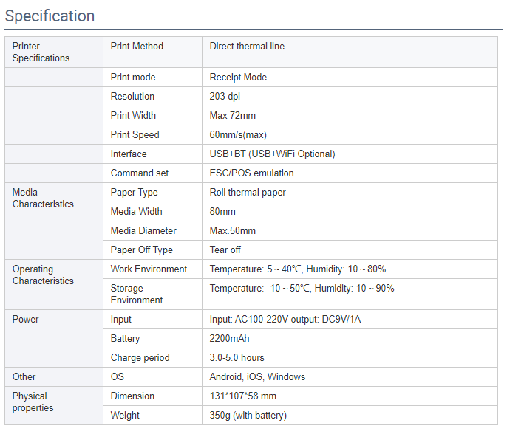Click the Roll thermal paper value
This screenshot has height=437, width=524.
tap(248, 193)
